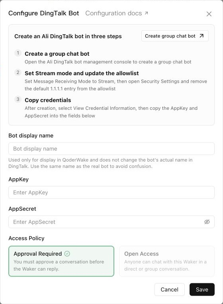
Task: Click into the Enter AppKey field
Action: 111,193
